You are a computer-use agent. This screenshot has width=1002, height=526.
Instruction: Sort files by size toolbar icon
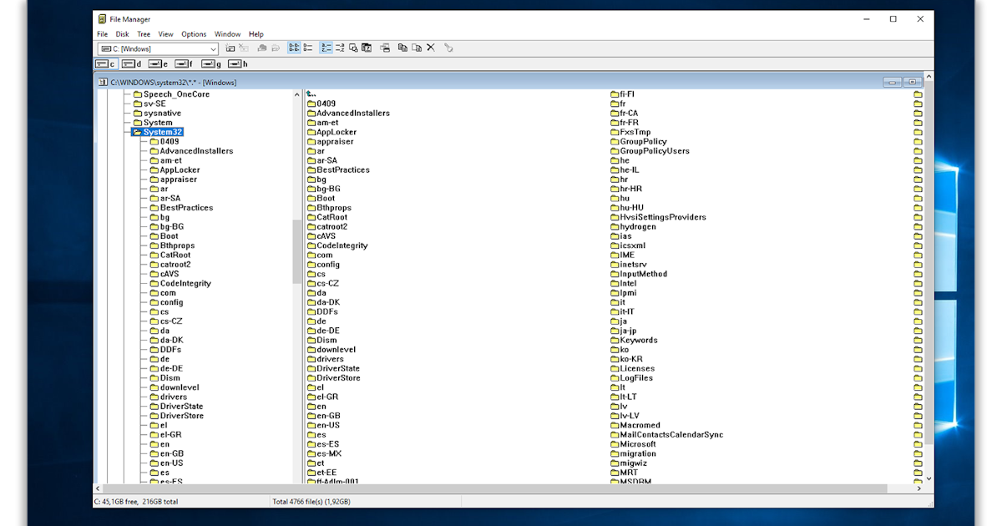[353, 48]
